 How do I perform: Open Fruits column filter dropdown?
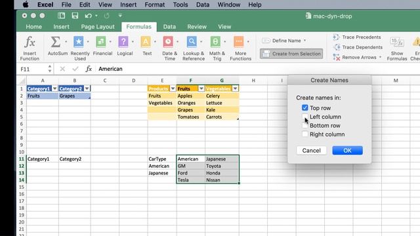201,88
